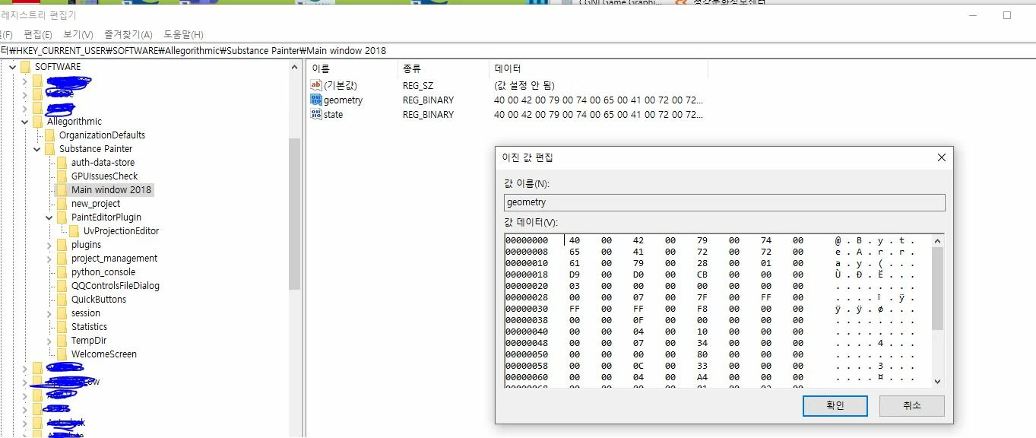This screenshot has height=438, width=1036.
Task: Click 취소 in the binary edit dialog
Action: coord(912,405)
